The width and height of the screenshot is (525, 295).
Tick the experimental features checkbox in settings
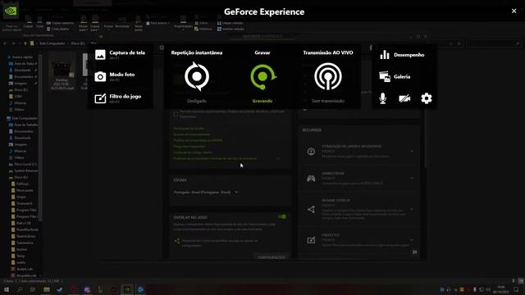[x=176, y=114]
